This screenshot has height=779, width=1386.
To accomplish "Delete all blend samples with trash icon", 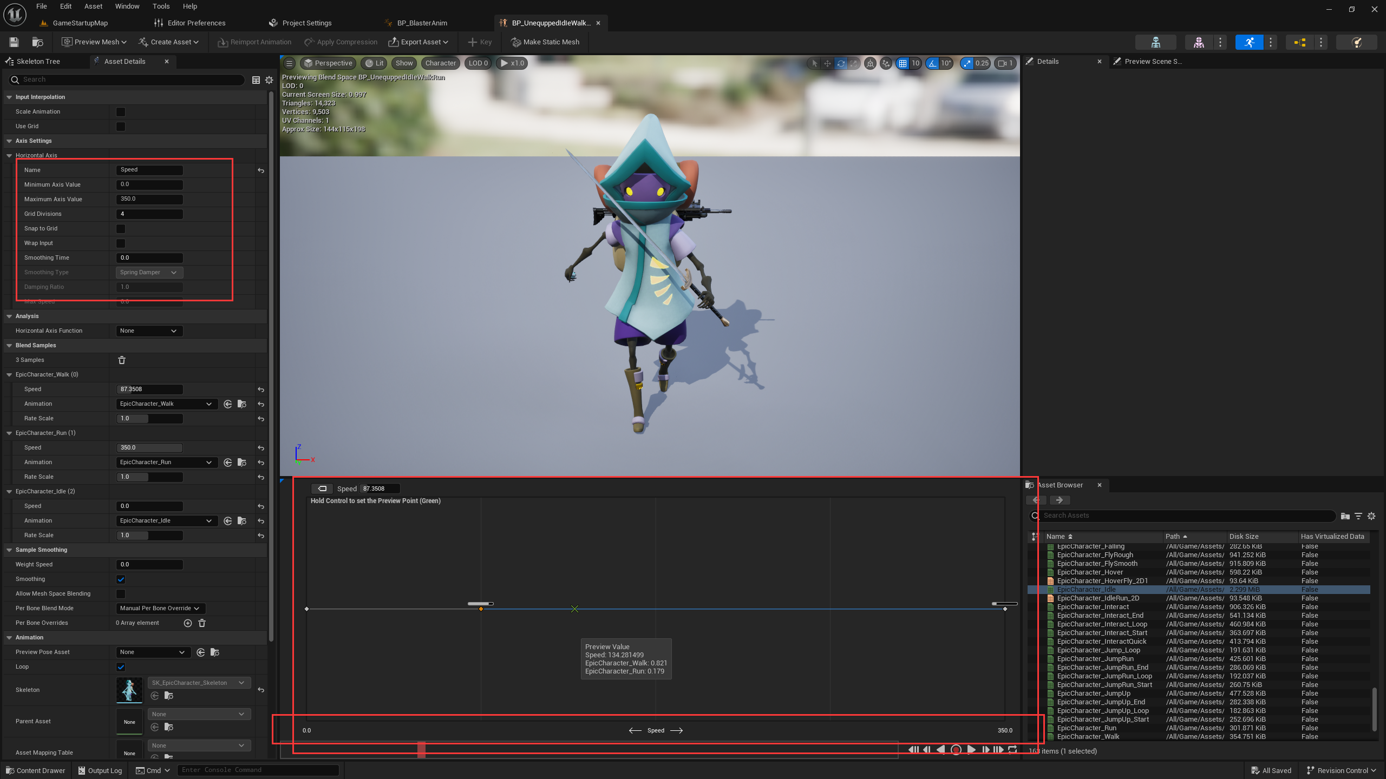I will click(x=122, y=360).
